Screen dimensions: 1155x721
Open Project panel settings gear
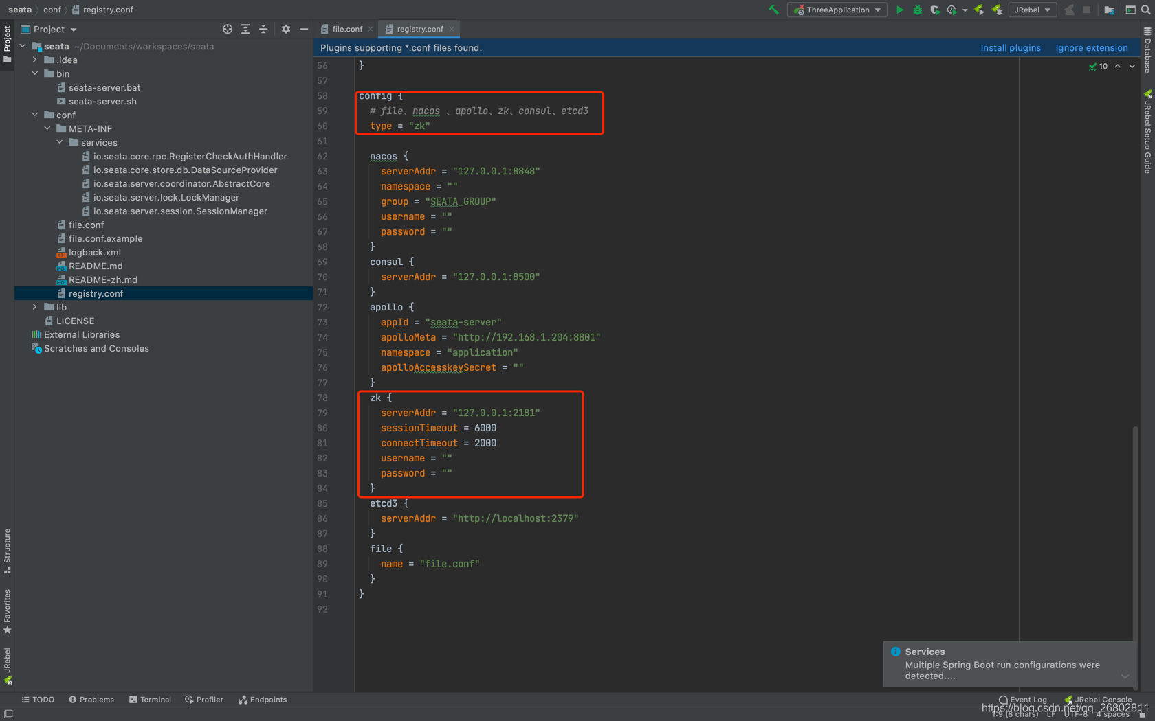[286, 29]
